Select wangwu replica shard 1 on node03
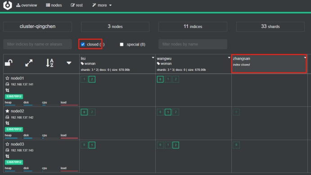 click(x=168, y=145)
